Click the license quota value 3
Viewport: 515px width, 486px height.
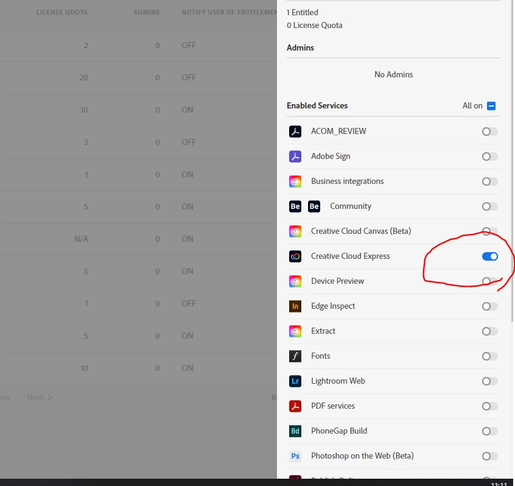click(x=86, y=143)
